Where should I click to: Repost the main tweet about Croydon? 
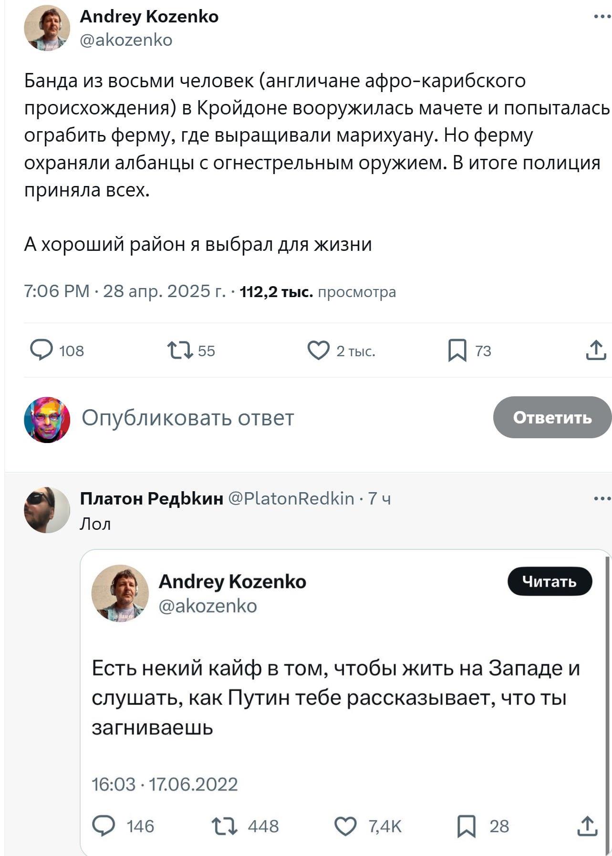180,351
